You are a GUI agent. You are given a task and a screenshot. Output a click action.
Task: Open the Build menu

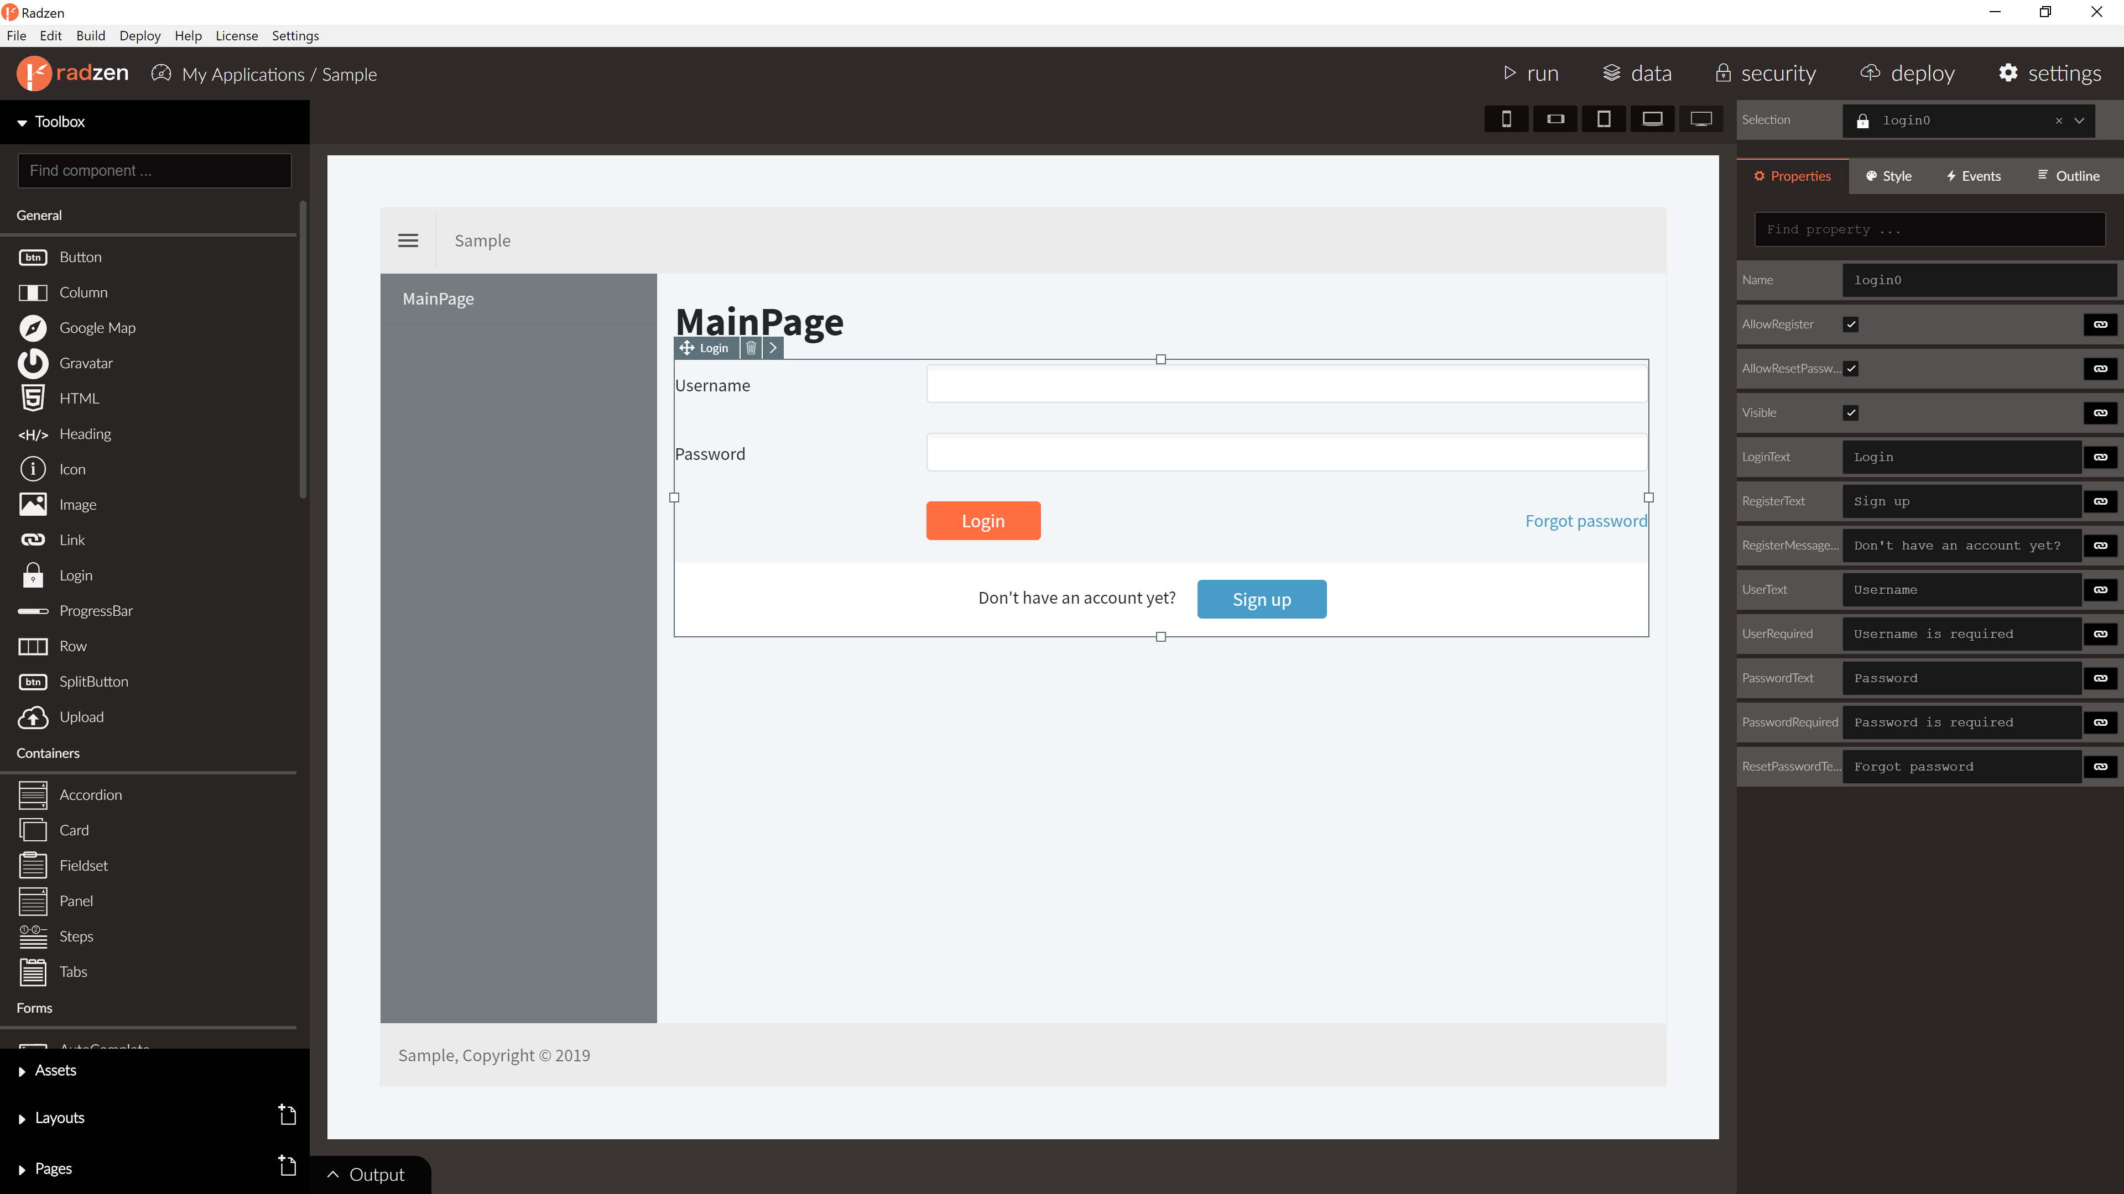(91, 35)
